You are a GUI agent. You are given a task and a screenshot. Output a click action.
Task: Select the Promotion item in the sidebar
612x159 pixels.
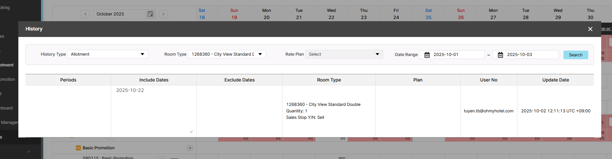[x=7, y=79]
